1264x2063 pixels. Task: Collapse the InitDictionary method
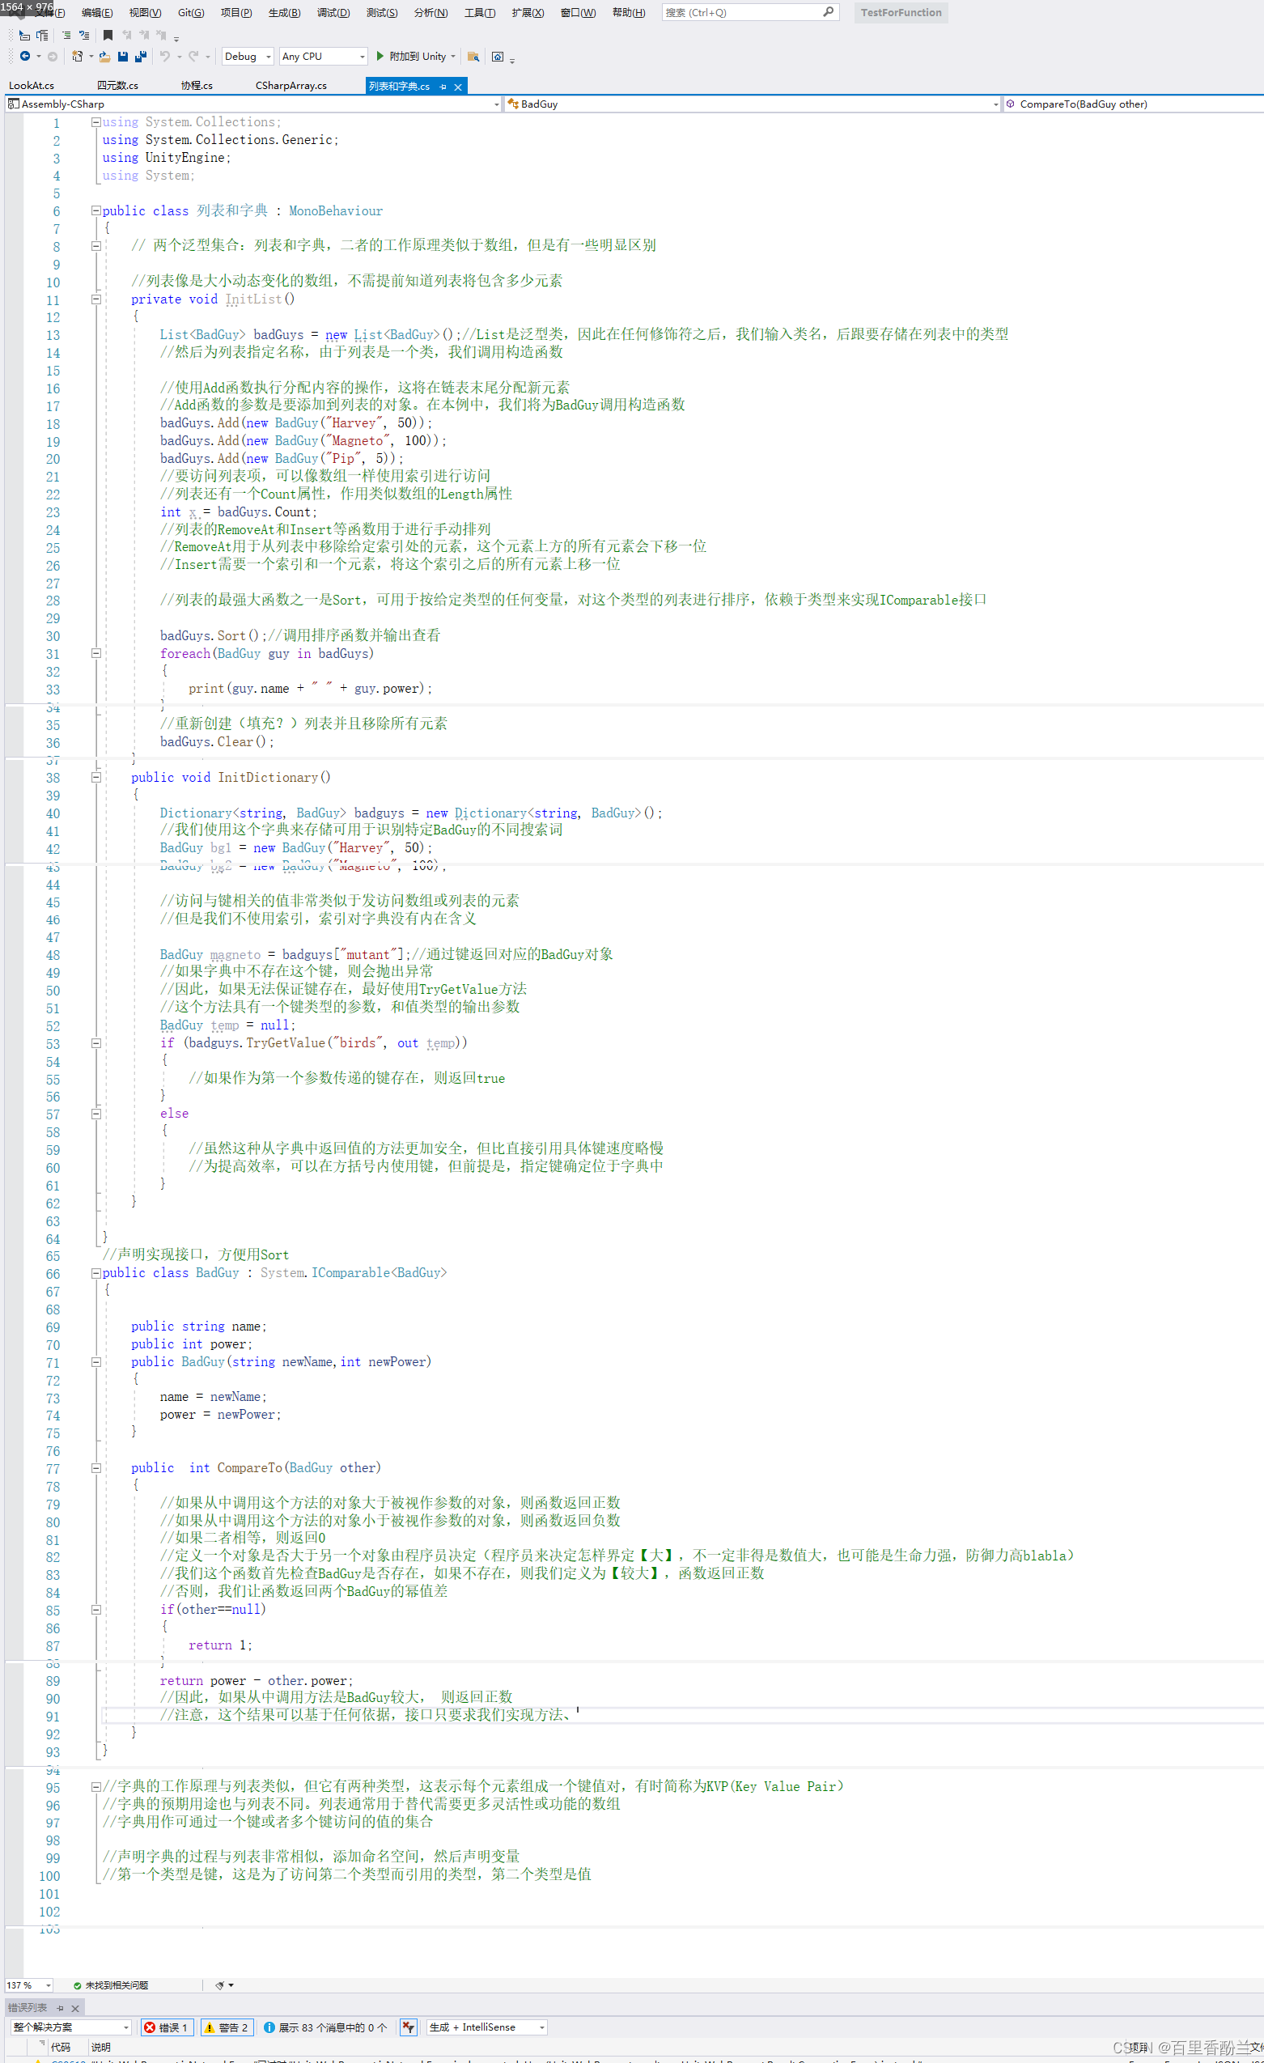(95, 777)
